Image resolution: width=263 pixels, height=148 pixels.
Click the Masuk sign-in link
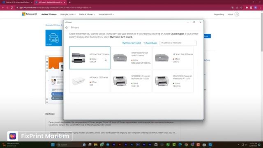tap(230, 14)
